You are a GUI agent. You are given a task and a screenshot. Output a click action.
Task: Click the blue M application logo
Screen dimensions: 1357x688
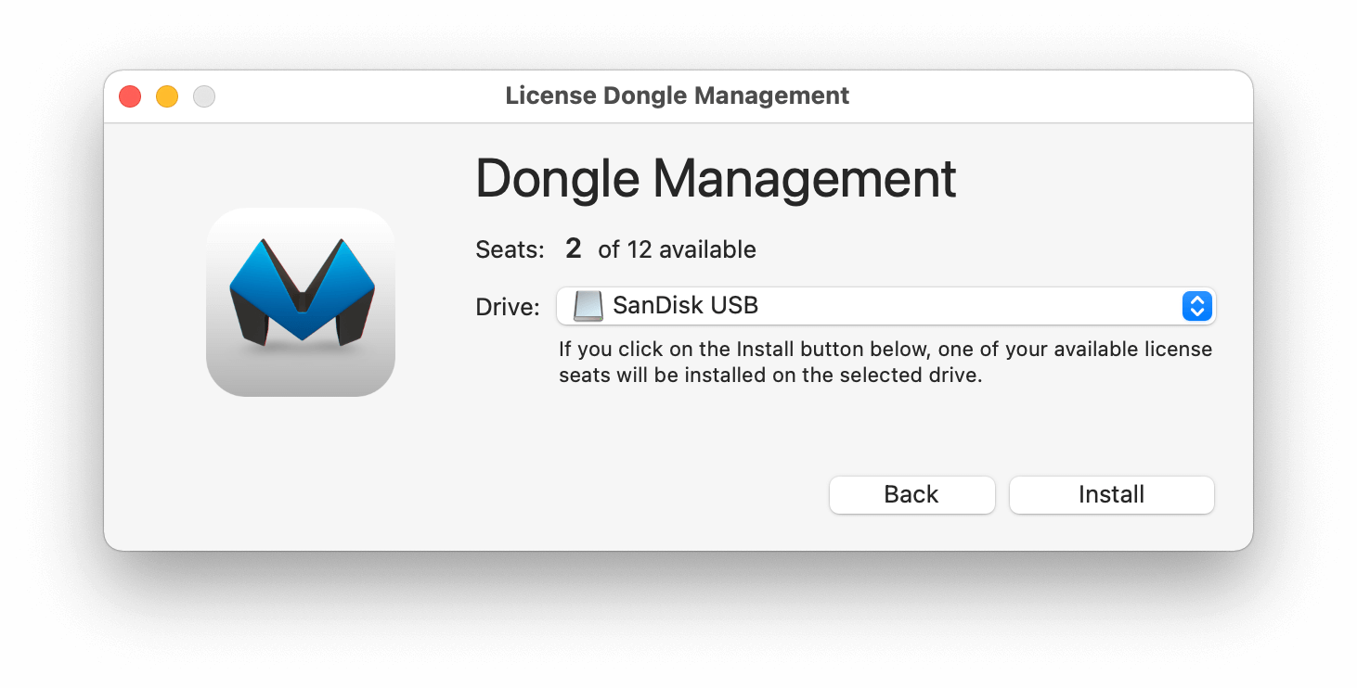coord(301,302)
